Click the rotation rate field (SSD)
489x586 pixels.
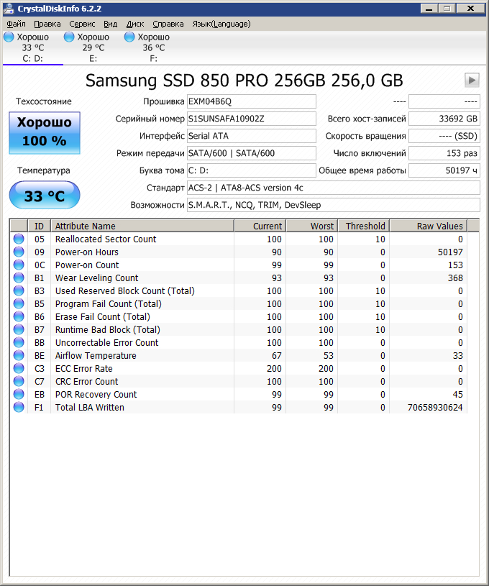pos(444,136)
